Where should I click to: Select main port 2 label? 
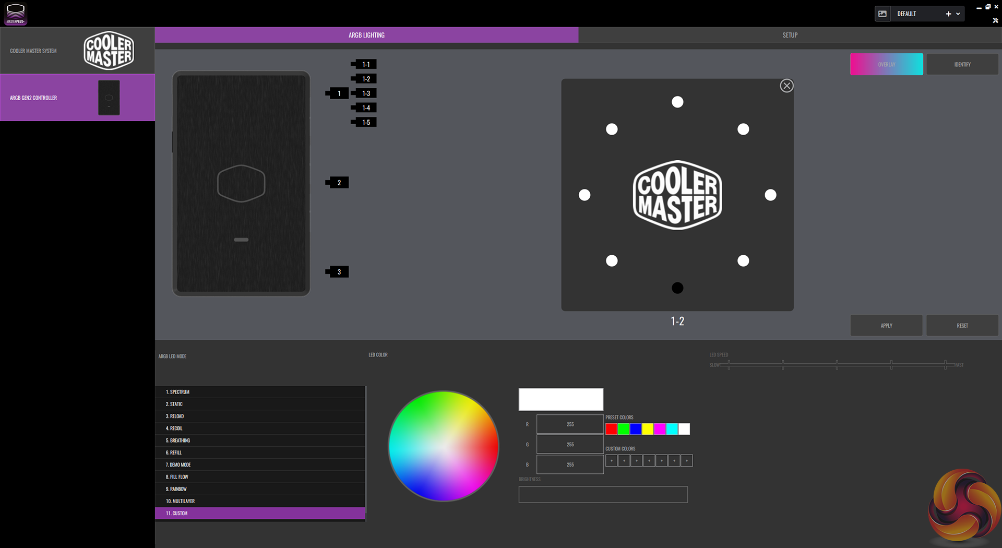coord(338,183)
